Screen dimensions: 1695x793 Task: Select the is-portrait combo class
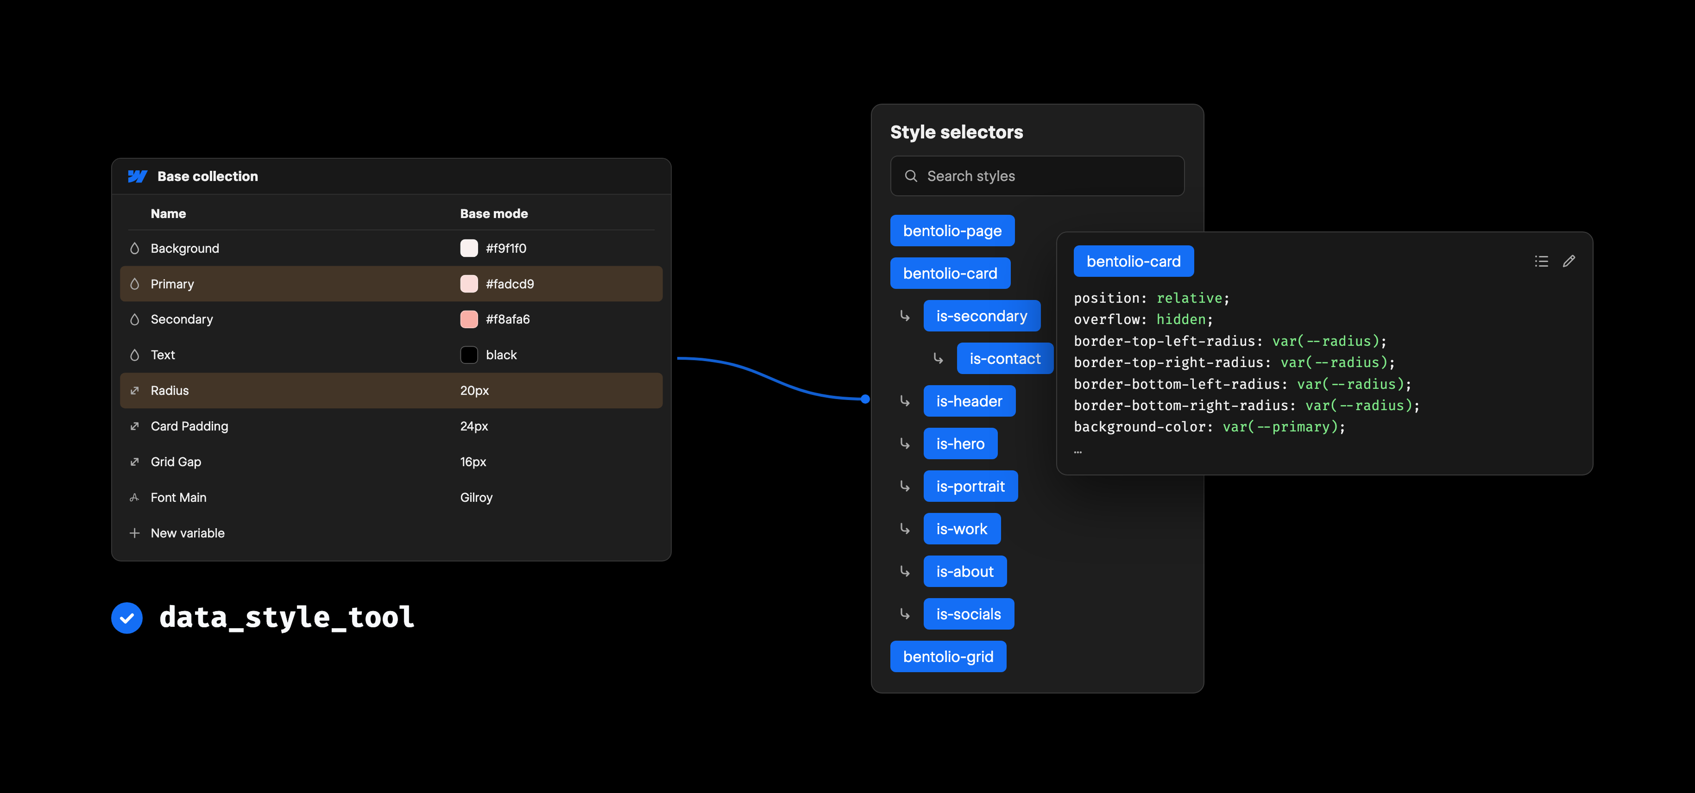pyautogui.click(x=970, y=487)
